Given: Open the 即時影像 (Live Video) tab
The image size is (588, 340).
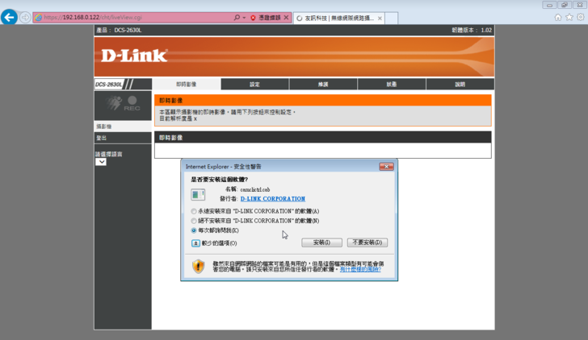Looking at the screenshot, I should coord(187,84).
